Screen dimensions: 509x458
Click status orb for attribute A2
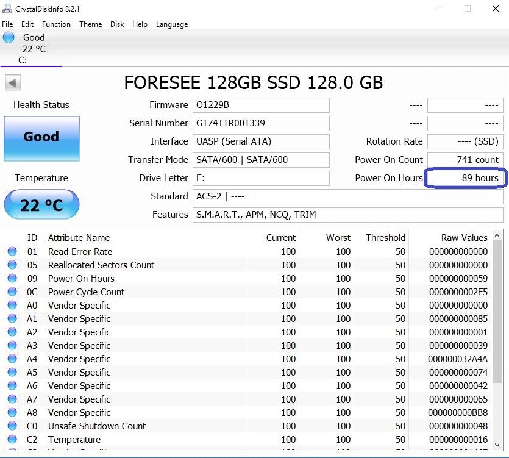12,332
